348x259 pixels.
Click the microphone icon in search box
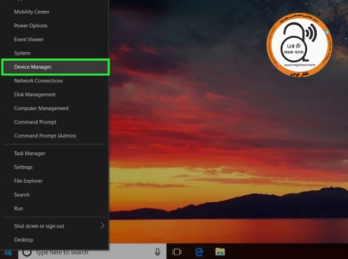point(157,252)
